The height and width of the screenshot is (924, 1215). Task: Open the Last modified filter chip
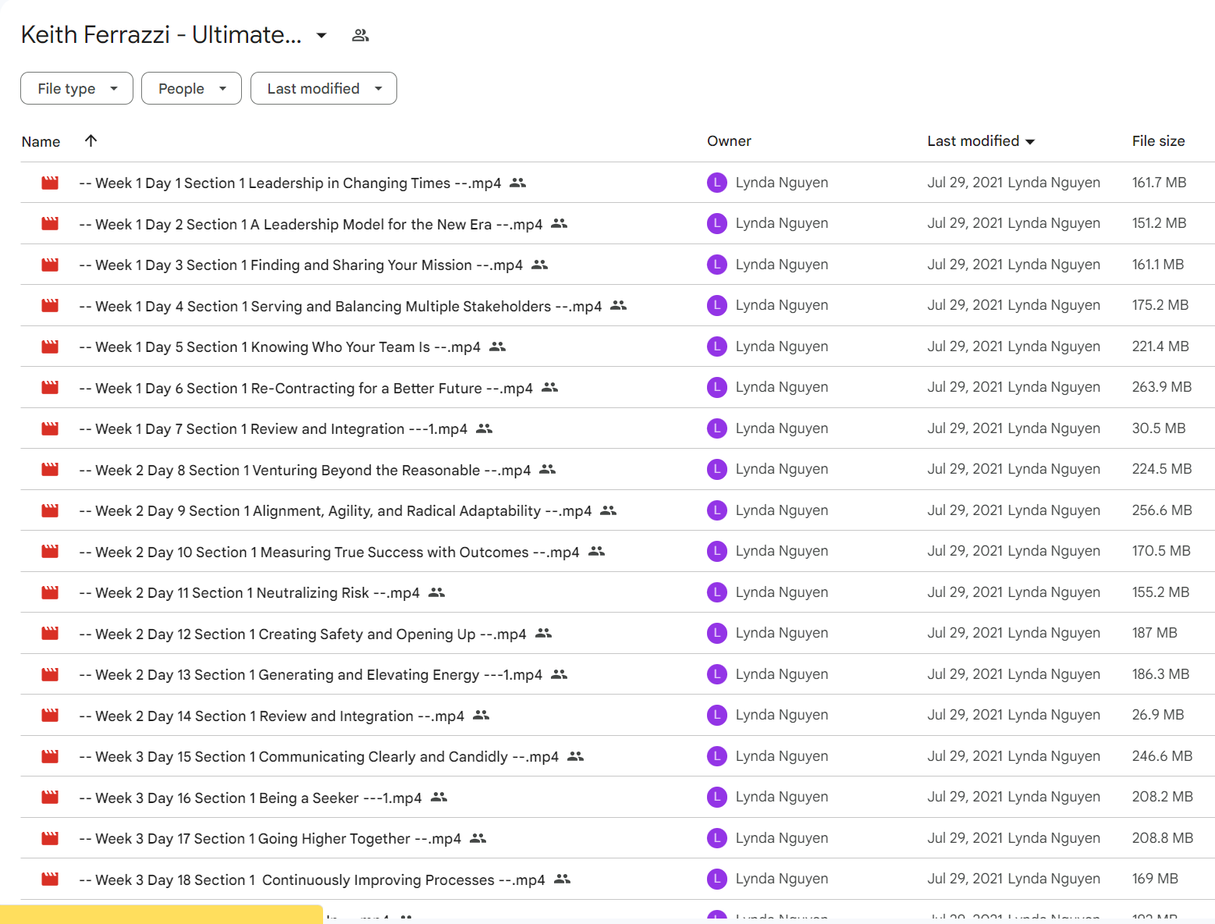[323, 88]
